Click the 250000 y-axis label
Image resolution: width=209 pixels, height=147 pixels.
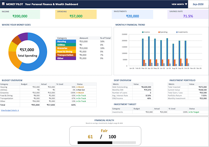pos(124,34)
